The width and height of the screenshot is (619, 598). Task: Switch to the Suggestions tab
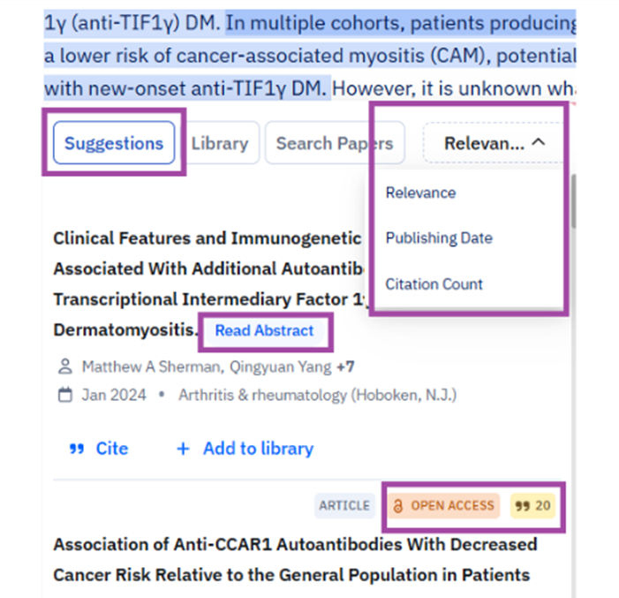pos(114,143)
